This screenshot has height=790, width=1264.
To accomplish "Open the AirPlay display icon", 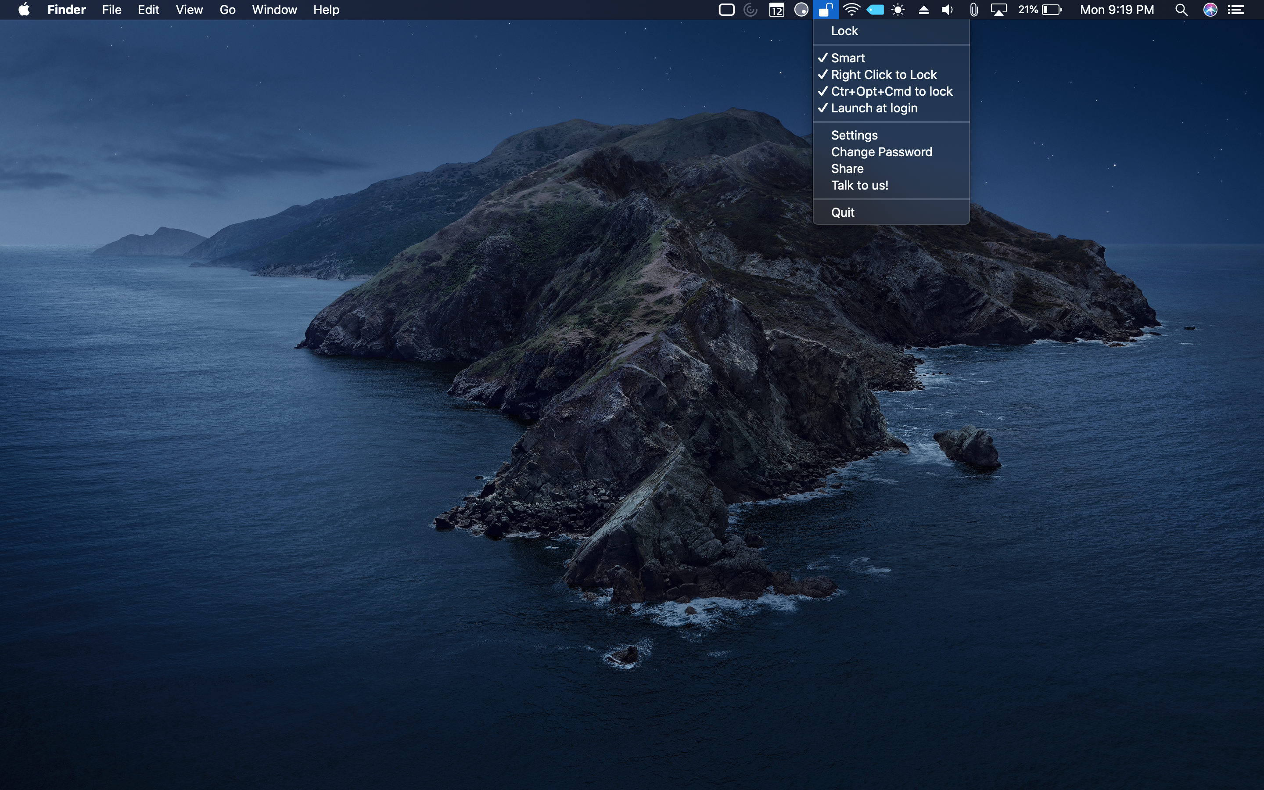I will [998, 10].
